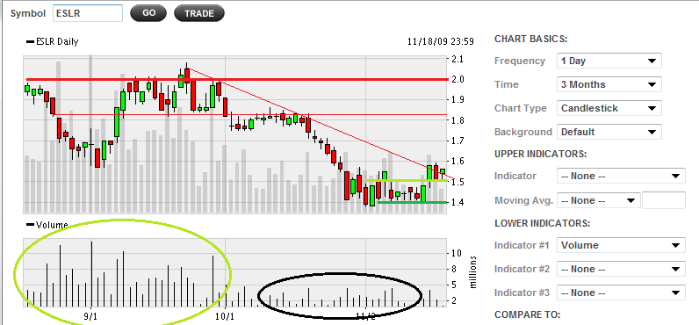The width and height of the screenshot is (699, 325).
Task: Click the 9/1 date label on volume axis
Action: tap(90, 316)
